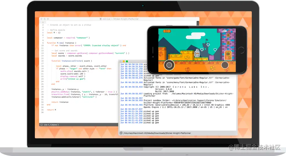Click the 'Loading project from:' log entry

tap(177, 95)
